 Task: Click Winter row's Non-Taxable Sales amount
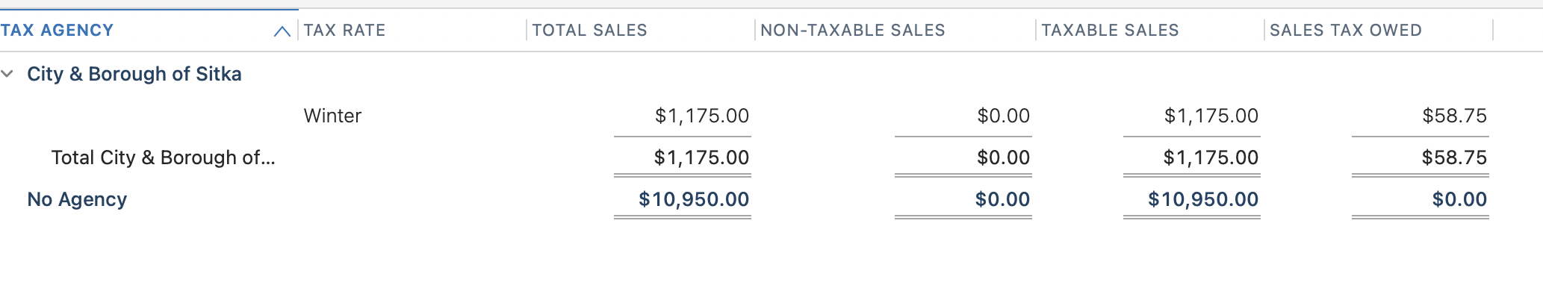[1003, 116]
